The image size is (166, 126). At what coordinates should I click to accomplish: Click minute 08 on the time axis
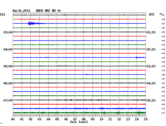point(84,119)
